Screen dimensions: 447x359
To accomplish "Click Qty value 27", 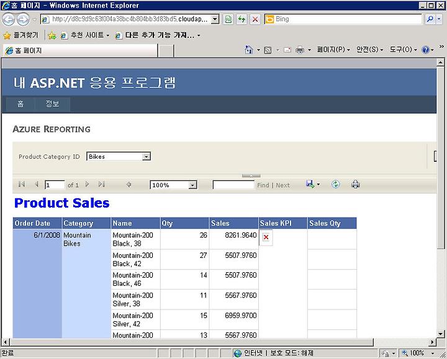I will coord(203,255).
